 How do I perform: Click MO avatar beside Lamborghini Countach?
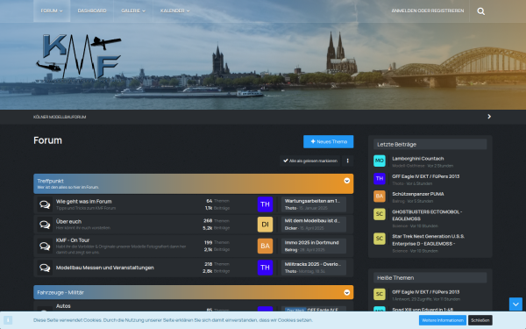380,161
